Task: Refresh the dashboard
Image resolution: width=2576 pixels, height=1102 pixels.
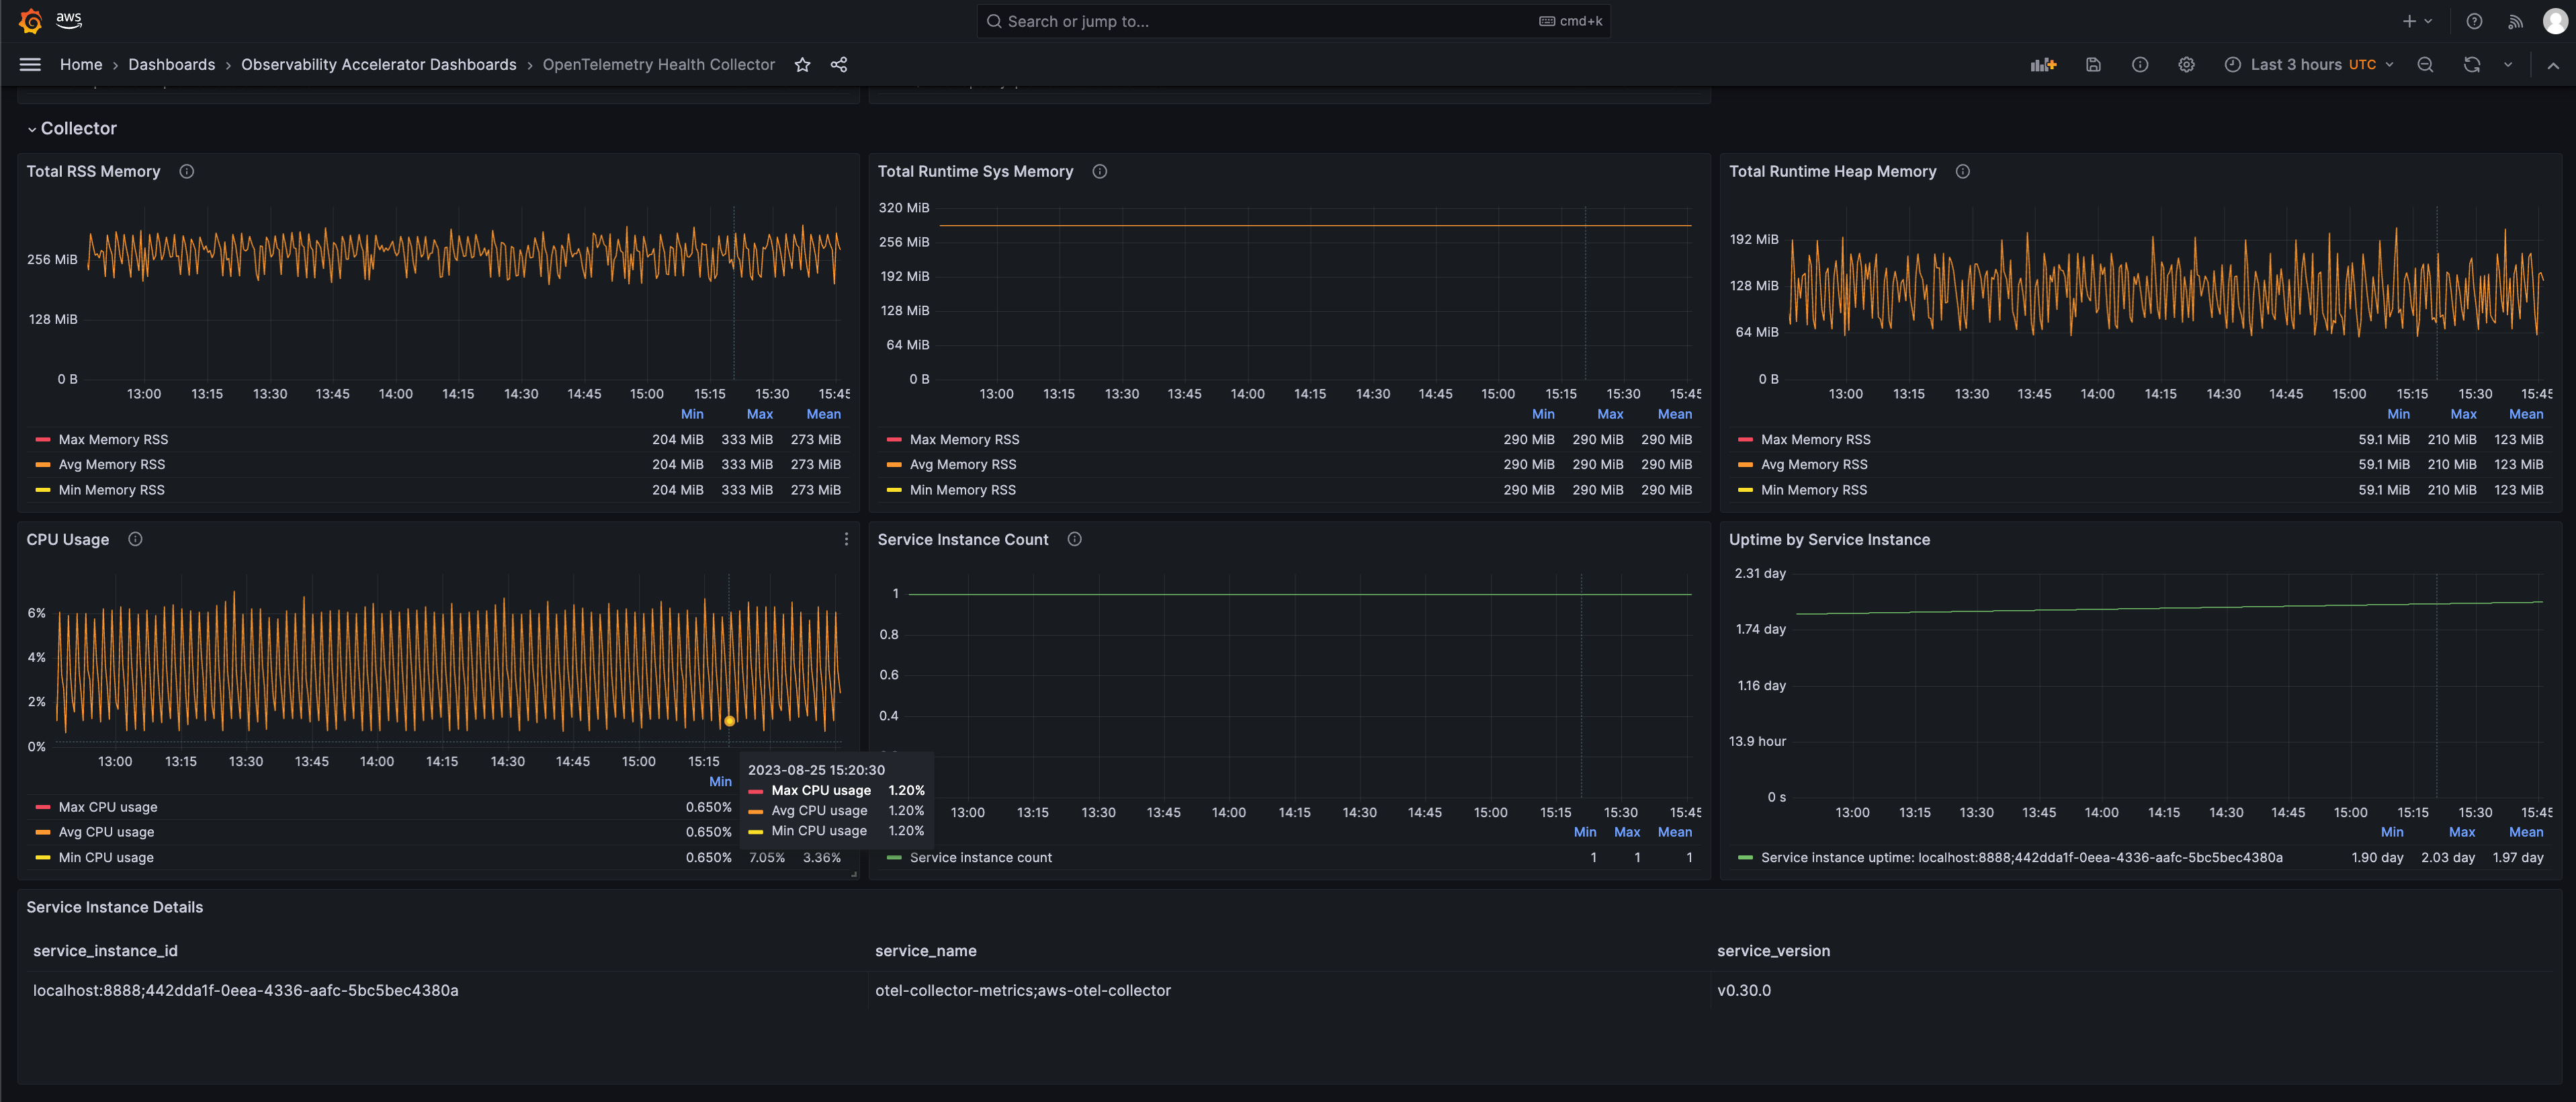Action: click(x=2472, y=65)
